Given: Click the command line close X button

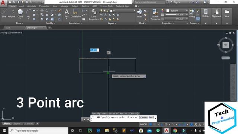Looking at the screenshot, I should pos(84,119).
